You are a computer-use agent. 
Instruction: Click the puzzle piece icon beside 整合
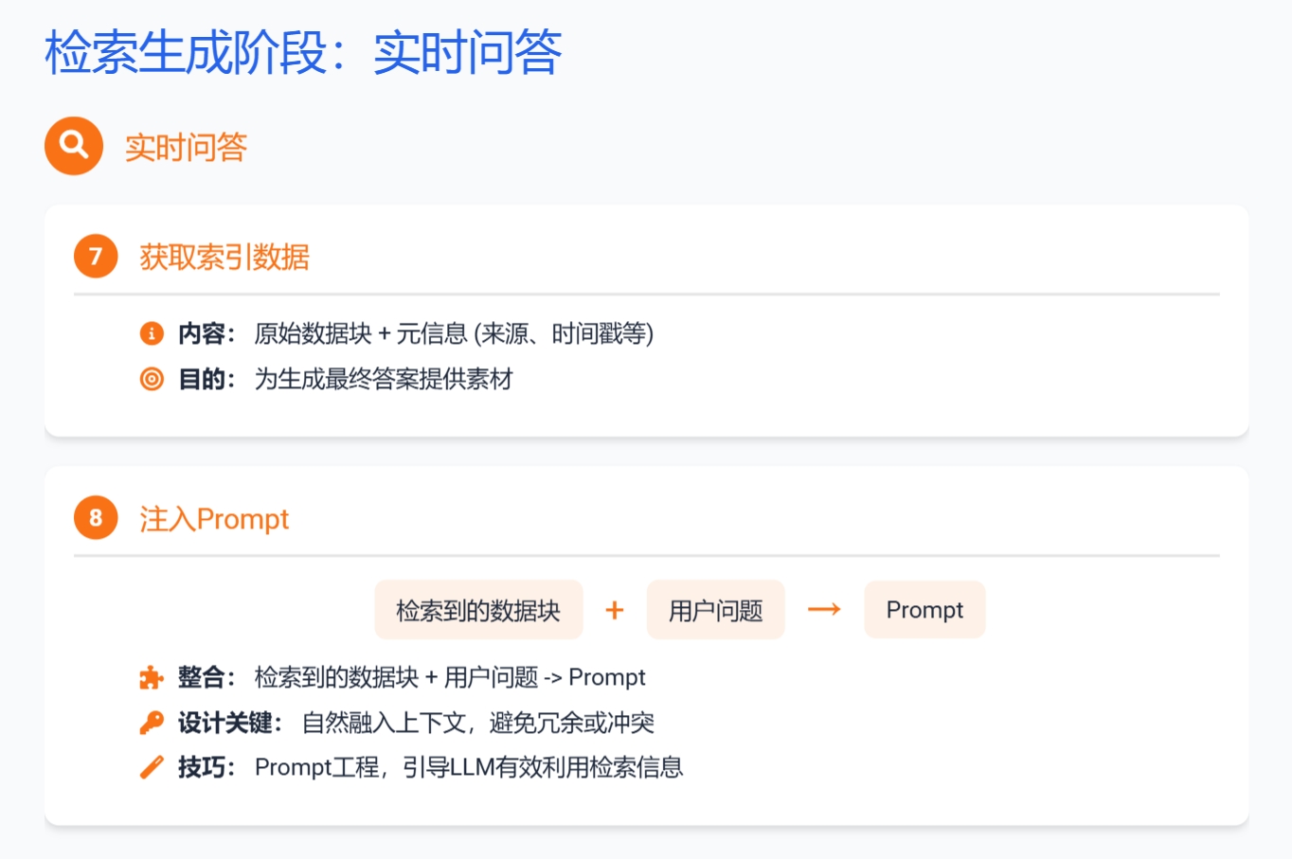[x=152, y=677]
